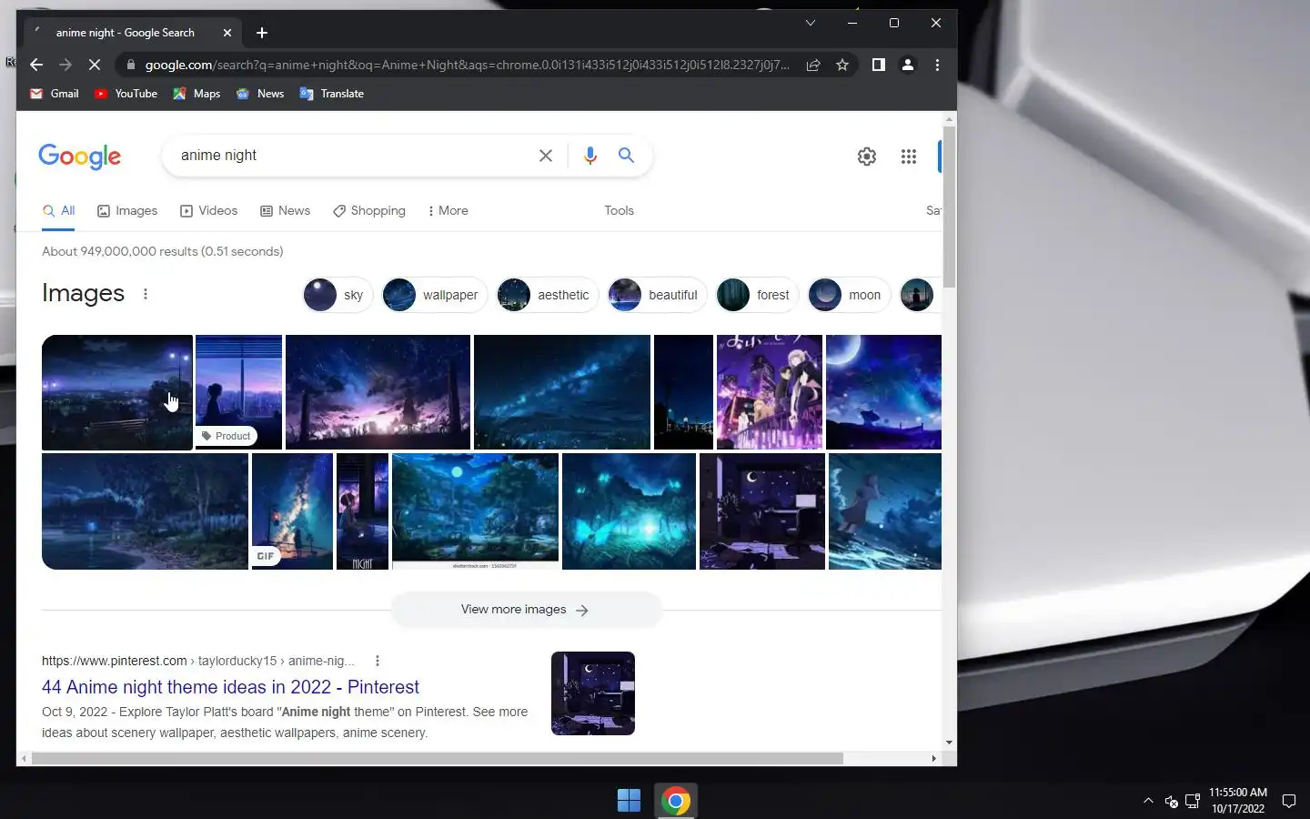This screenshot has height=819, width=1310.
Task: Filter images by beautiful chip
Action: tap(657, 295)
